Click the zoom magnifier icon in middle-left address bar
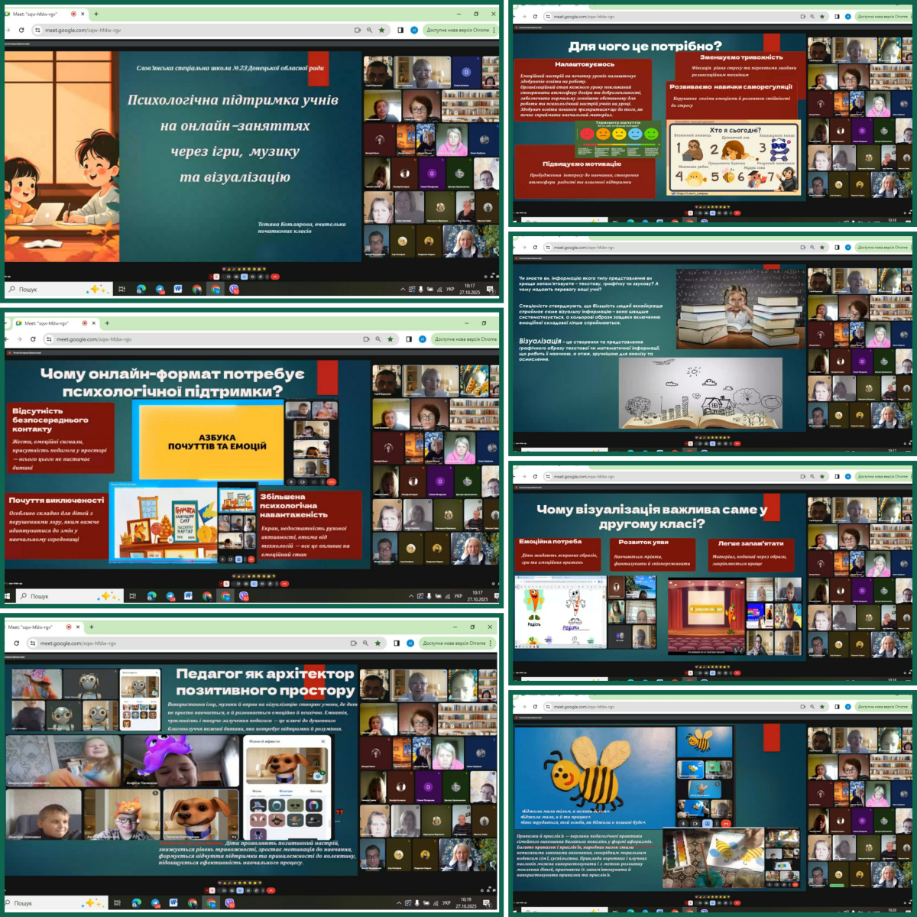The image size is (917, 917). (377, 339)
